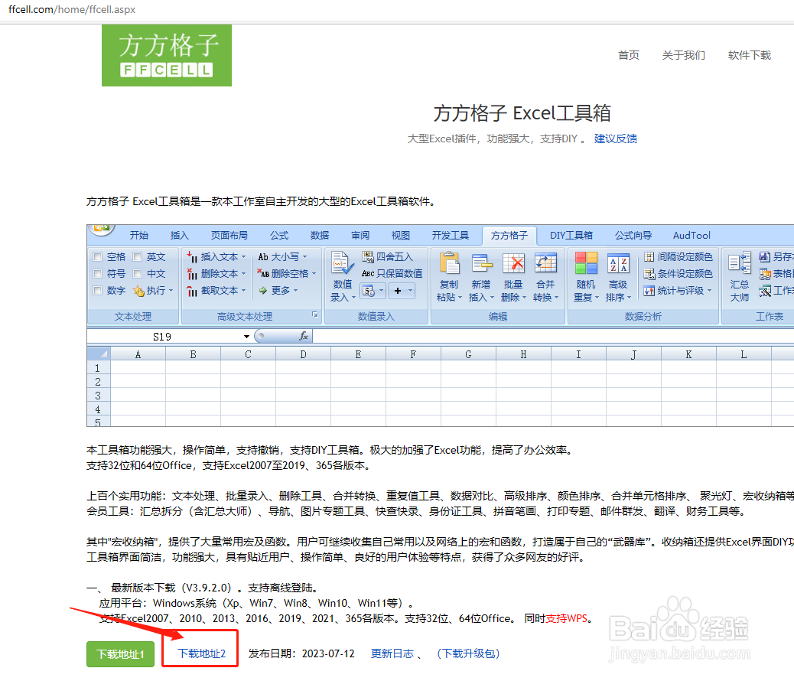Image resolution: width=794 pixels, height=681 pixels.
Task: Click the 截取文本 icon
Action: click(192, 291)
